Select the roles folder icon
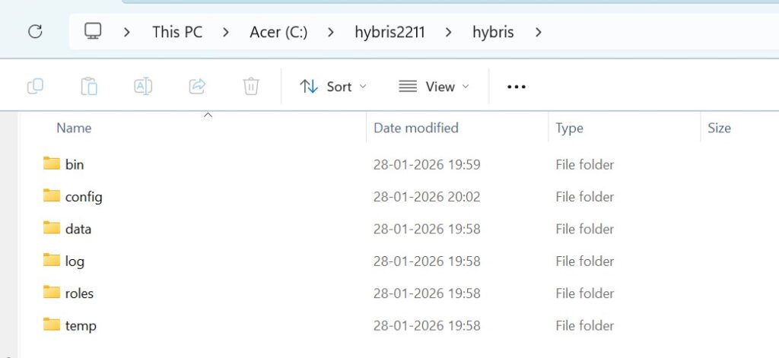The image size is (779, 358). pos(51,293)
